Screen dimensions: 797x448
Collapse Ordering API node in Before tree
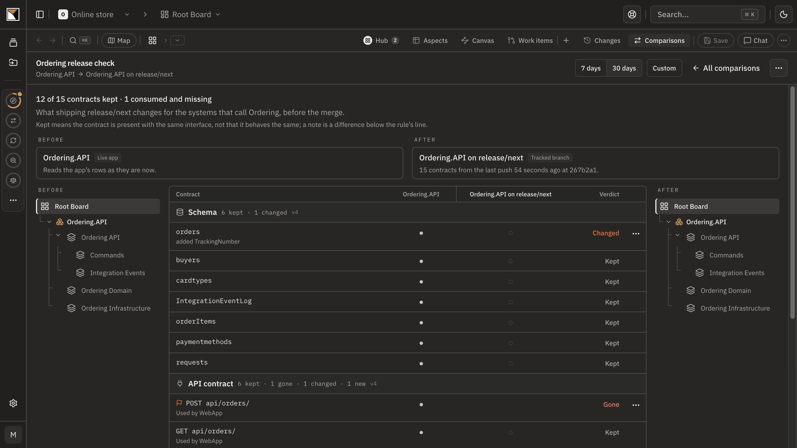(58, 235)
